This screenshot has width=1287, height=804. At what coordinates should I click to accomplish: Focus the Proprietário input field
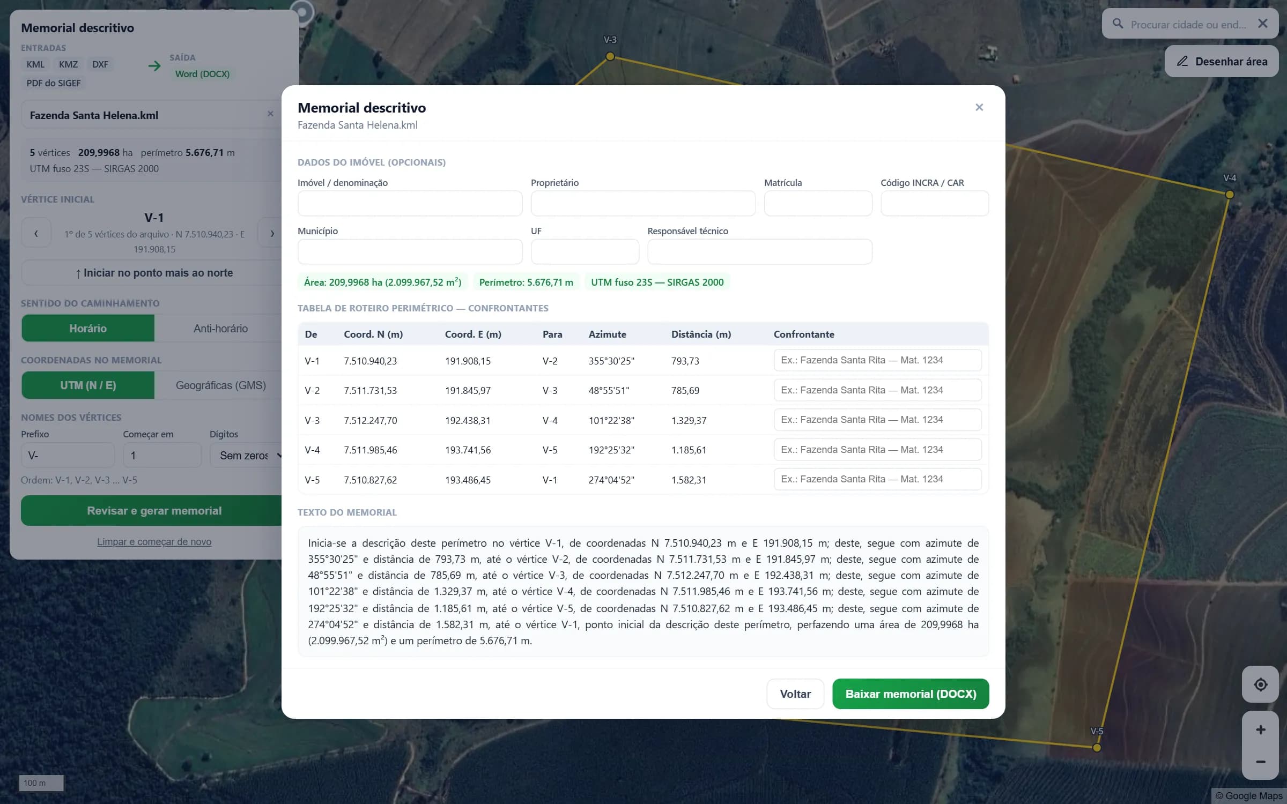coord(643,204)
